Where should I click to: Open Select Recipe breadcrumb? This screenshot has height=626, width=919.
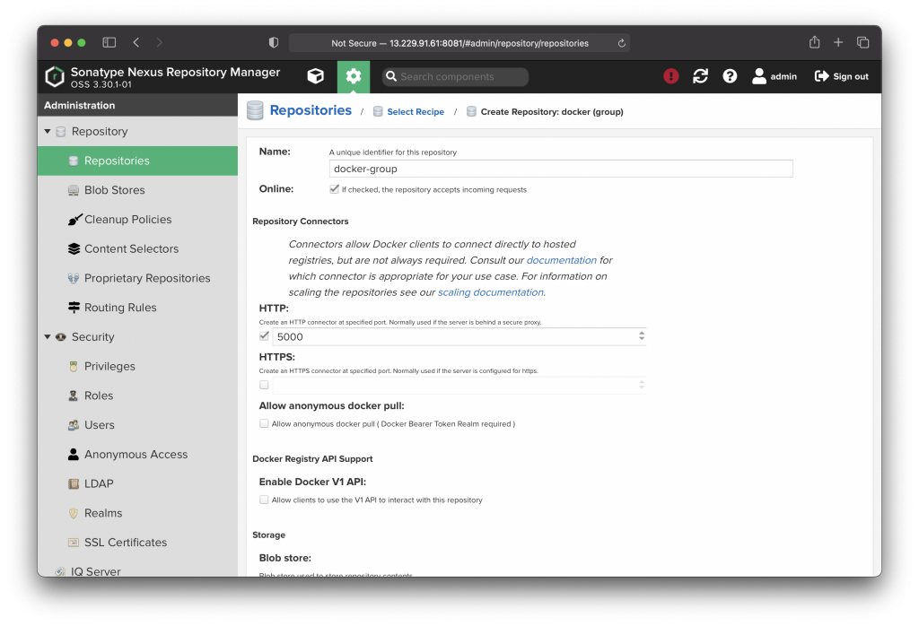point(415,111)
